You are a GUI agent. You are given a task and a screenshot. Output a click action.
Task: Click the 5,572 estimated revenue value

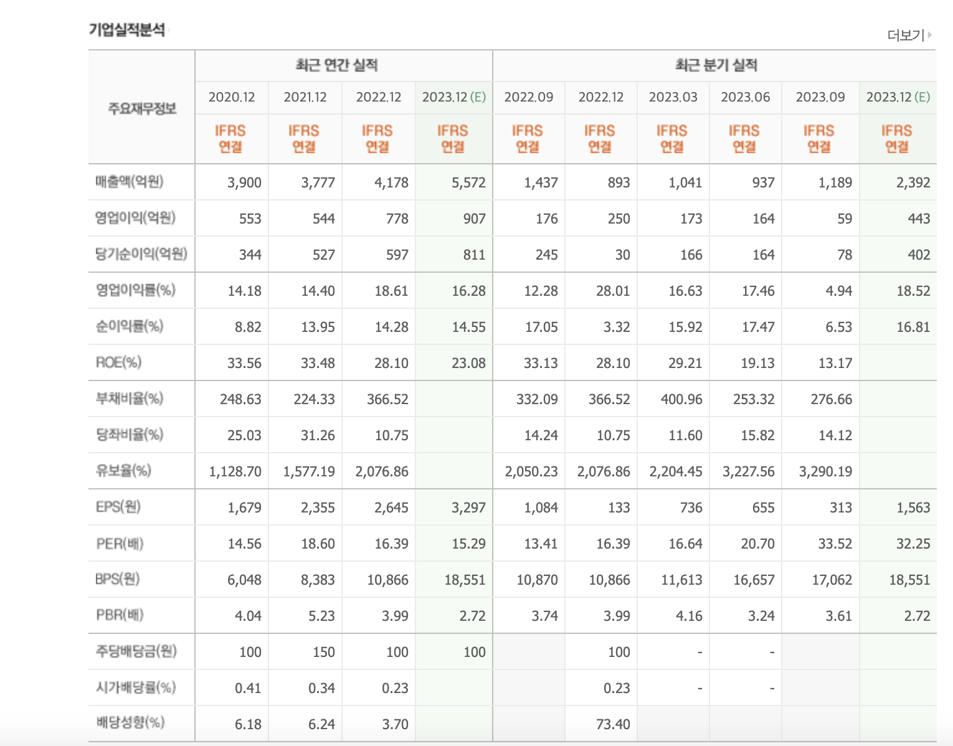tap(468, 183)
